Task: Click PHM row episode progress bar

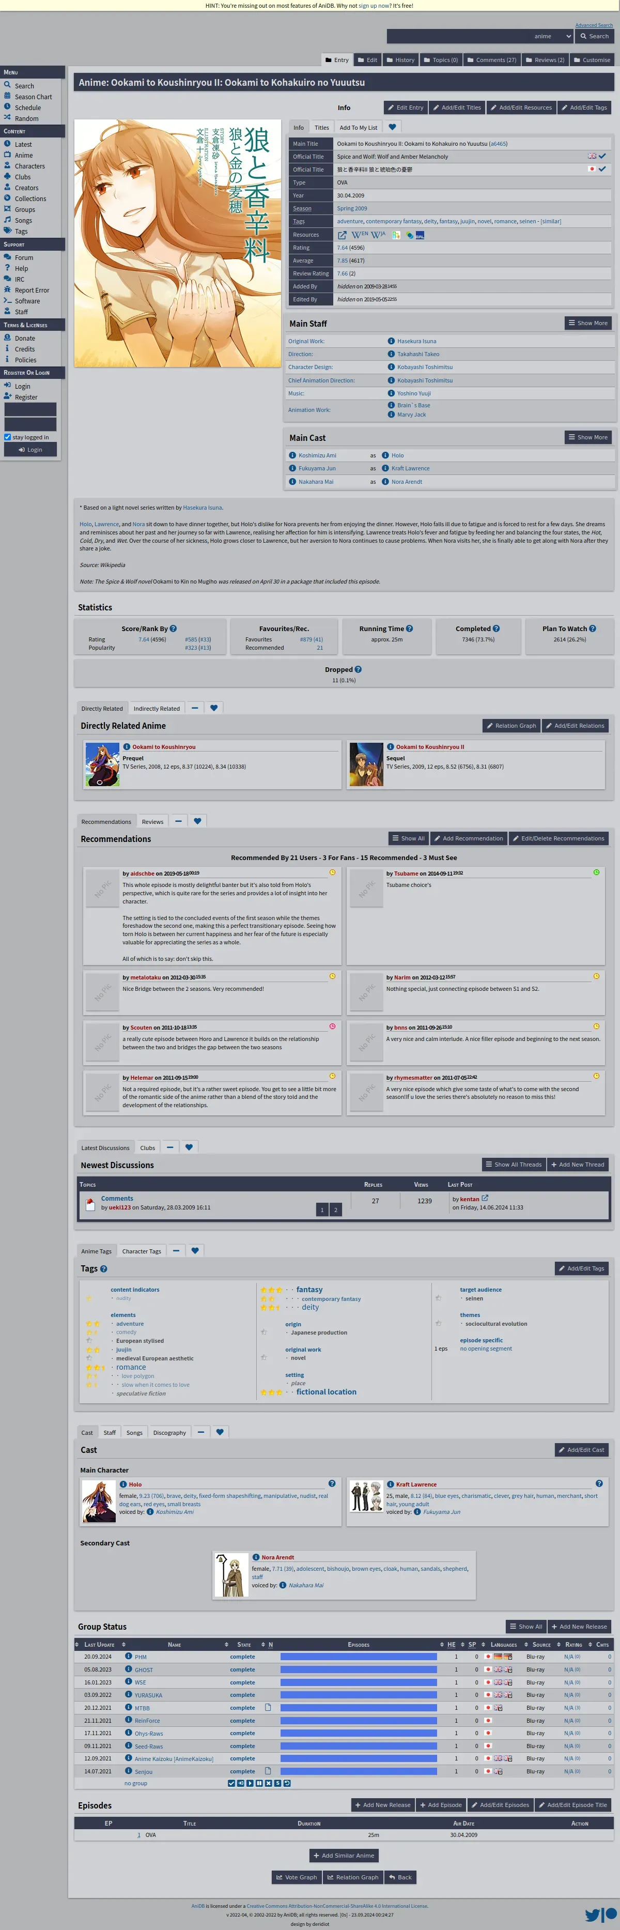Action: (359, 1657)
